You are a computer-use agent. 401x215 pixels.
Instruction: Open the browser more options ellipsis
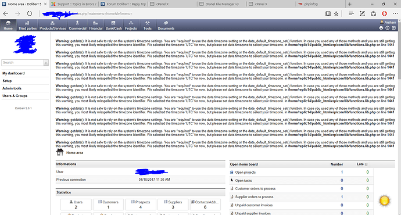click(x=395, y=13)
